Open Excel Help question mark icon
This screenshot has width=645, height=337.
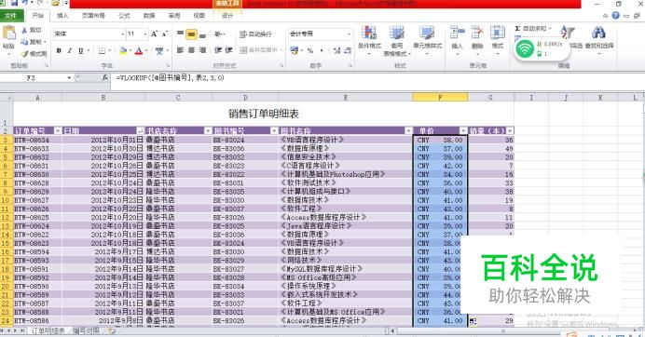615,16
